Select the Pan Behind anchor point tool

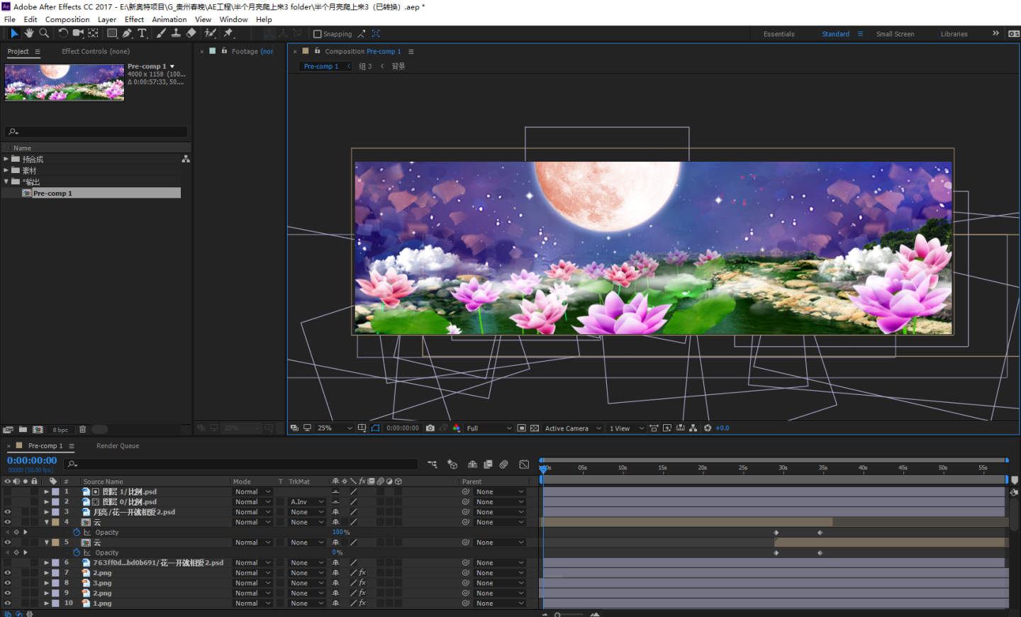point(93,33)
